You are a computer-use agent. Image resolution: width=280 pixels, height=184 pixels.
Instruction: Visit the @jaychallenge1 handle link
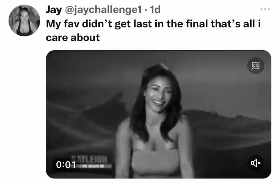point(103,10)
